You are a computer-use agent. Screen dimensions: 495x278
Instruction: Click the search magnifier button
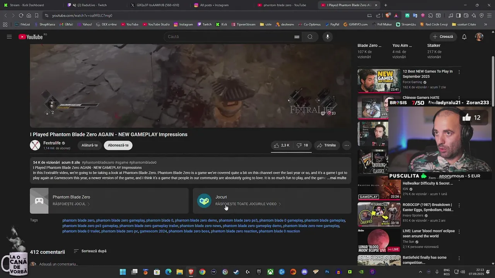310,37
